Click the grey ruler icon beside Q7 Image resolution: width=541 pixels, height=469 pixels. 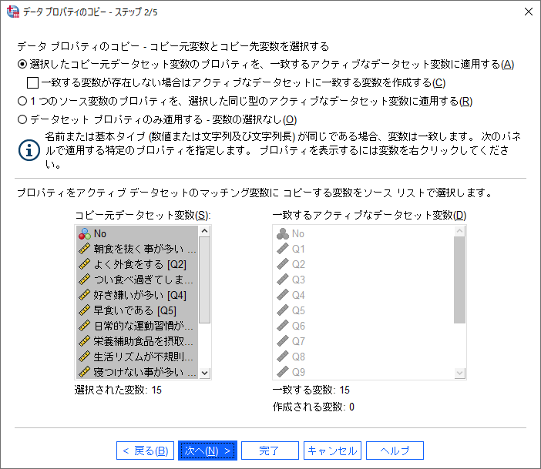click(283, 341)
